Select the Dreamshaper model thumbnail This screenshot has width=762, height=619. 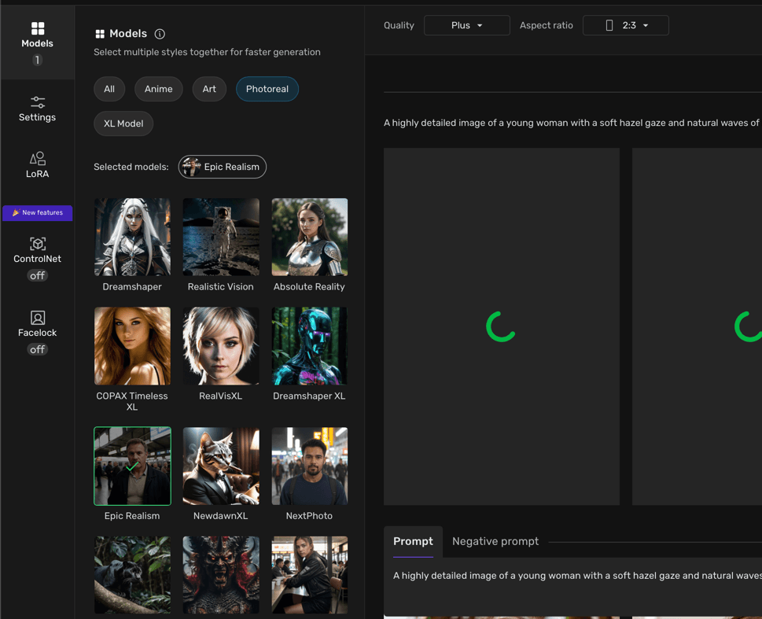click(132, 237)
